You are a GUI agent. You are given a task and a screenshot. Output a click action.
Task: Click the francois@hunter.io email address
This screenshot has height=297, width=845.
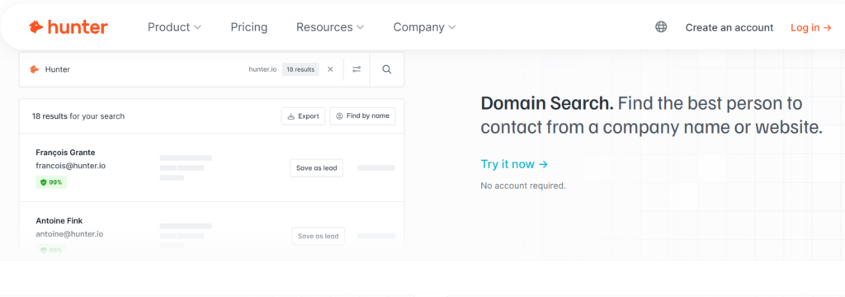coord(71,166)
